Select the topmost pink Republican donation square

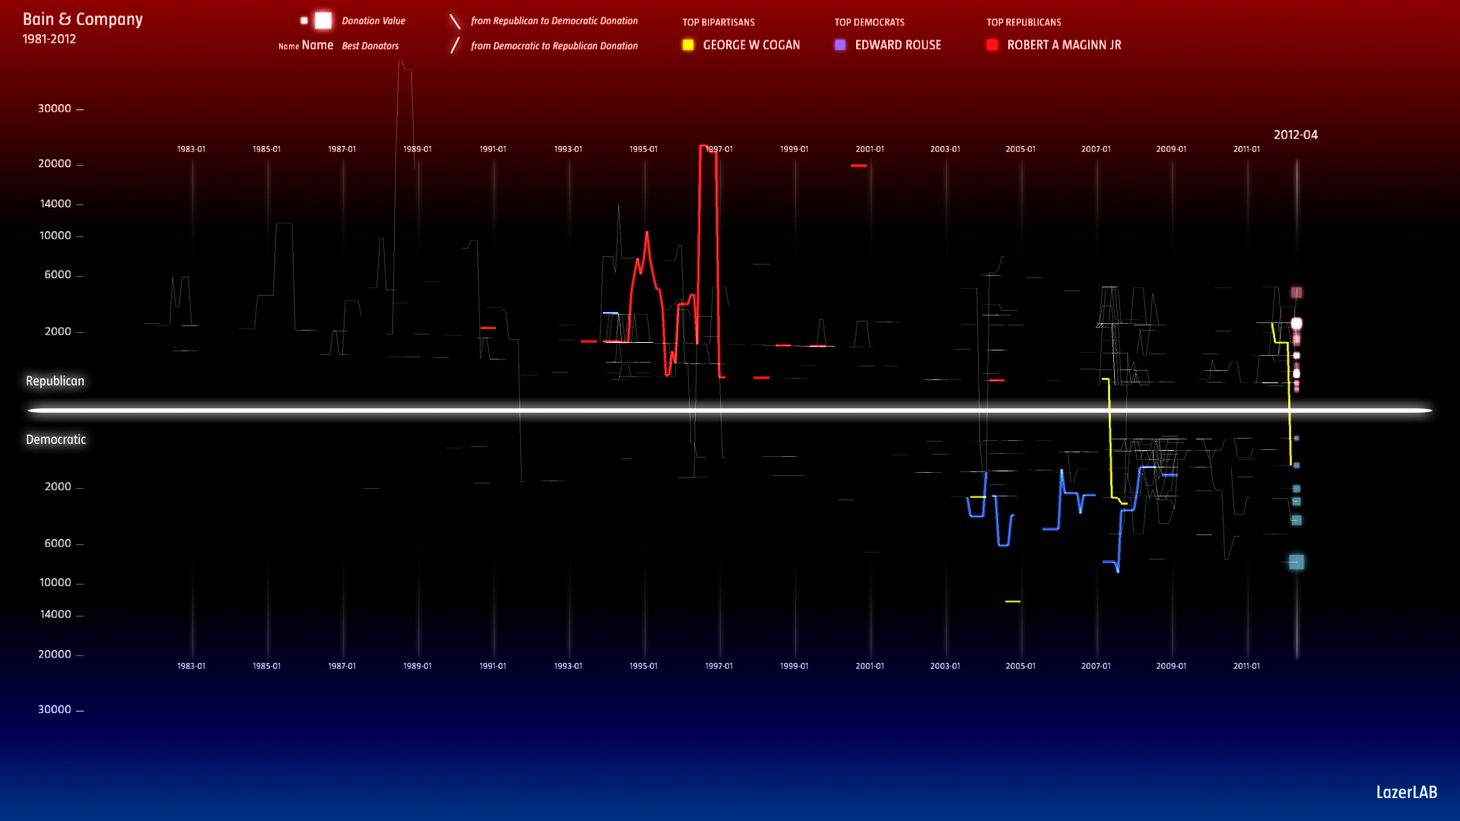point(1297,293)
